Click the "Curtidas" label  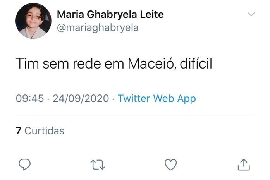pos(44,131)
